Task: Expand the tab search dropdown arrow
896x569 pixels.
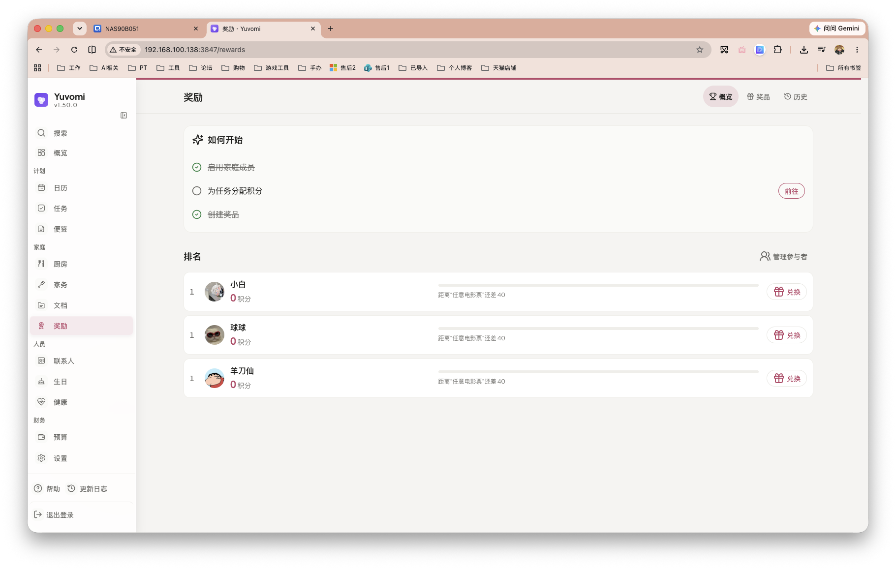Action: pos(80,29)
